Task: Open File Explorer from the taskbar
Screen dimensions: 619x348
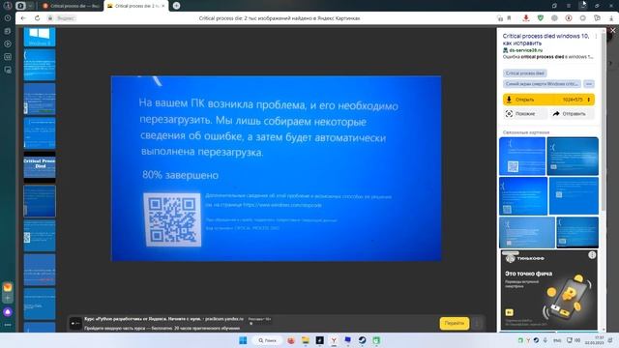Action: pyautogui.click(x=306, y=340)
